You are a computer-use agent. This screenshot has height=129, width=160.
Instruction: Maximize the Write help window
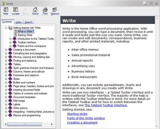tap(151, 4)
